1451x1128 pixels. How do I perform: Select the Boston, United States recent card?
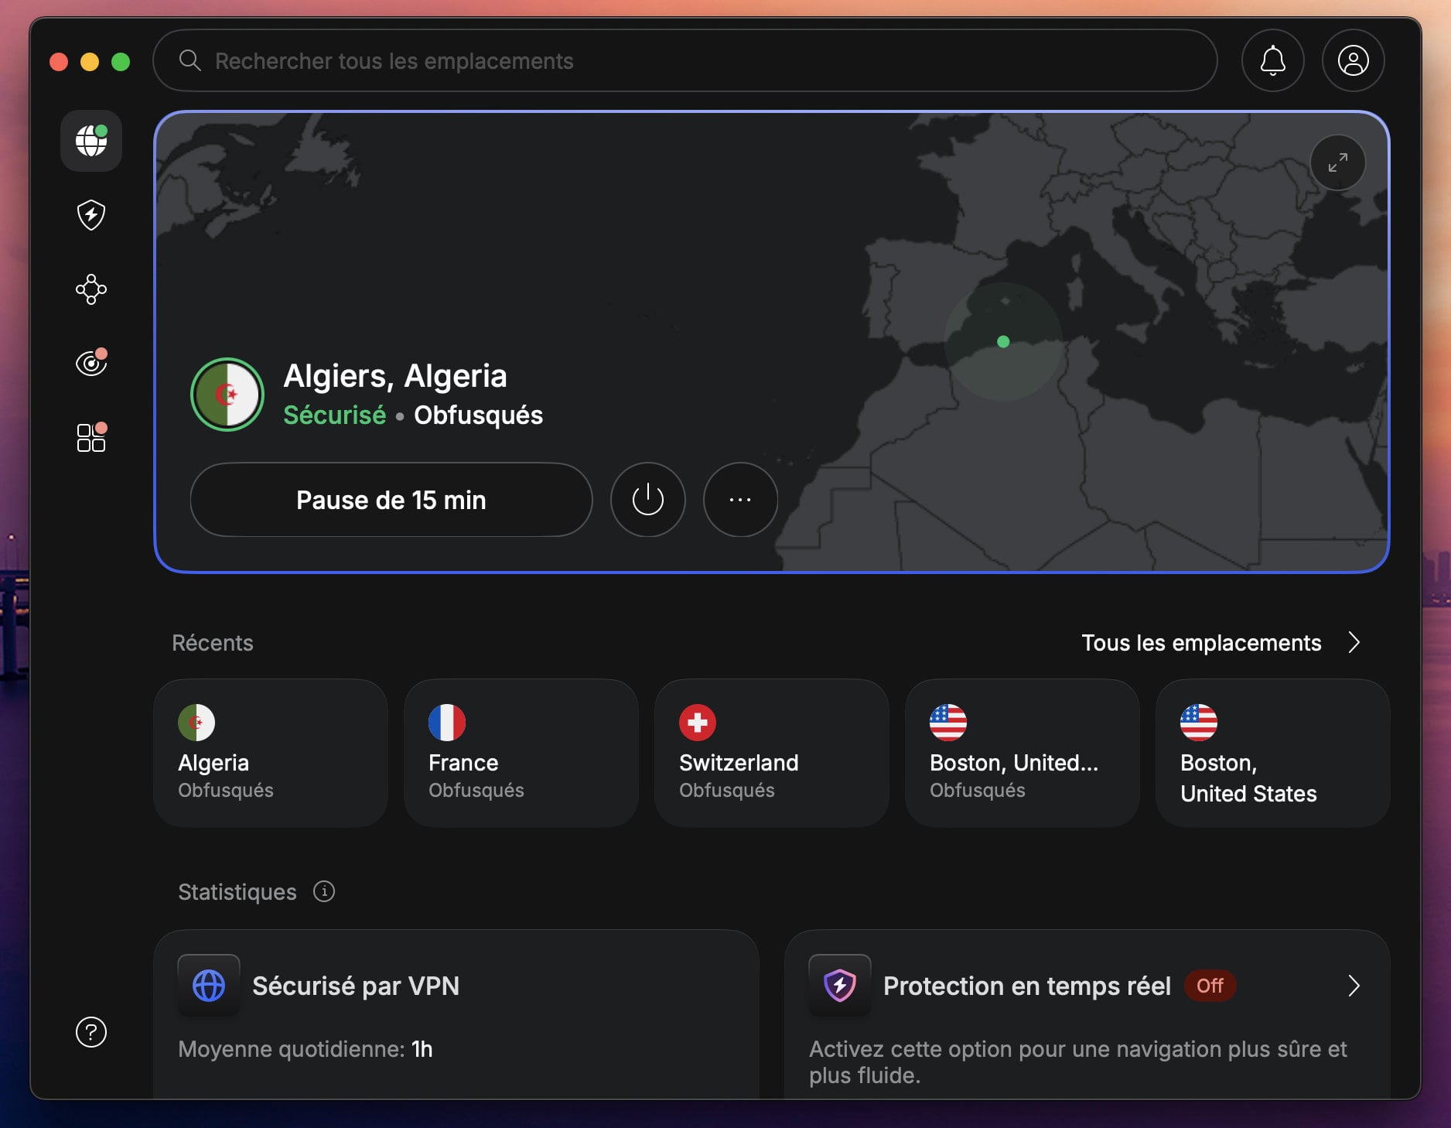[1273, 753]
